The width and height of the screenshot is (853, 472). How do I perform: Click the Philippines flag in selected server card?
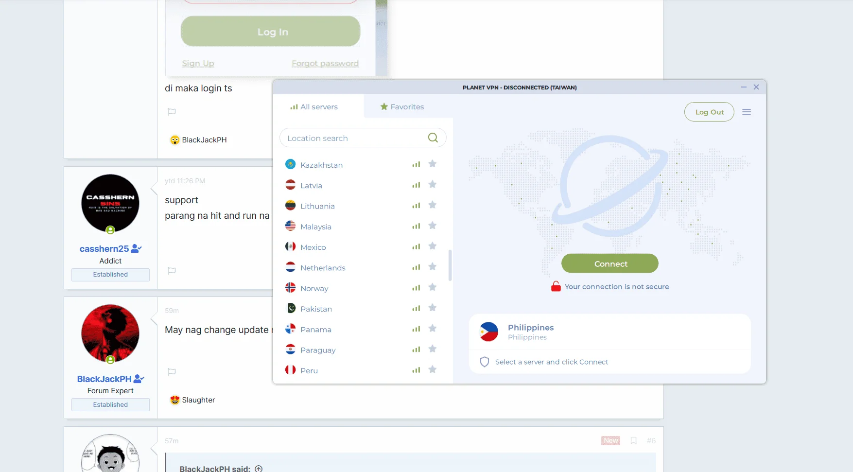(x=488, y=332)
